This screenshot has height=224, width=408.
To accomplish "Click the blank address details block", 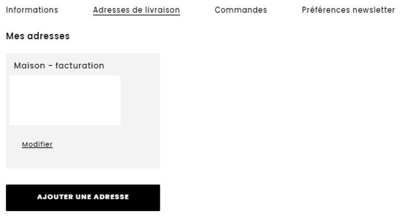I will tap(65, 101).
